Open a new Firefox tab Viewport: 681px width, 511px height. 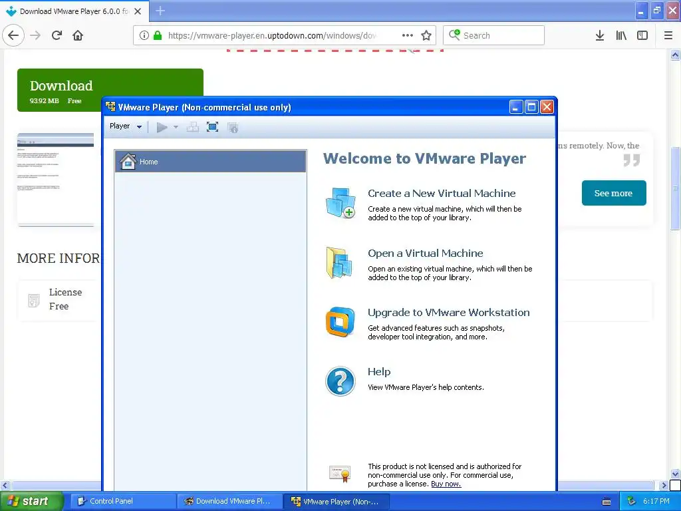coord(160,11)
